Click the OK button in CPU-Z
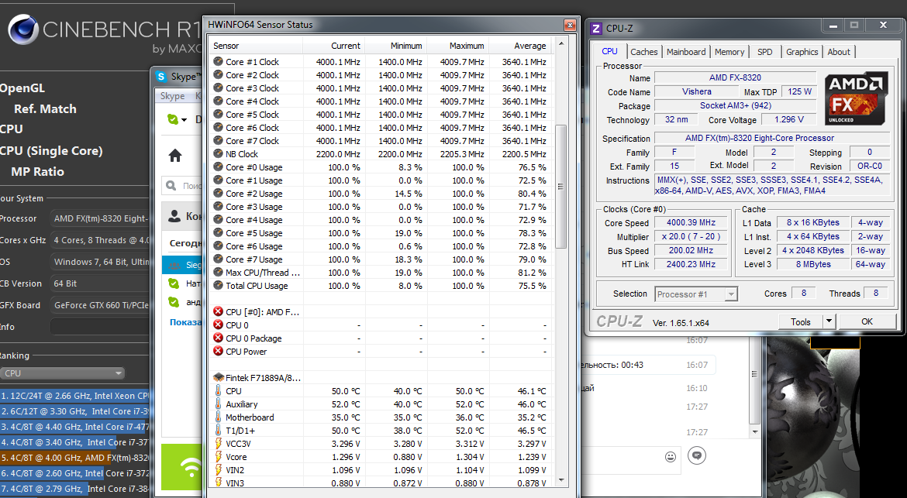This screenshot has width=907, height=498. pyautogui.click(x=867, y=321)
